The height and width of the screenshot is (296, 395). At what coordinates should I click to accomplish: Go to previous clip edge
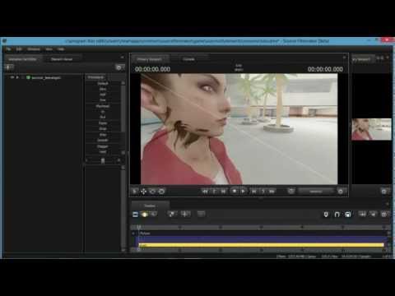pos(223,192)
